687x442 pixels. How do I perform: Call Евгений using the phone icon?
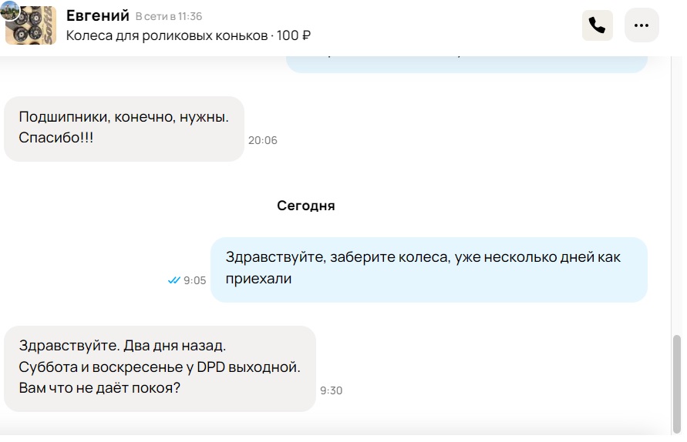[598, 25]
